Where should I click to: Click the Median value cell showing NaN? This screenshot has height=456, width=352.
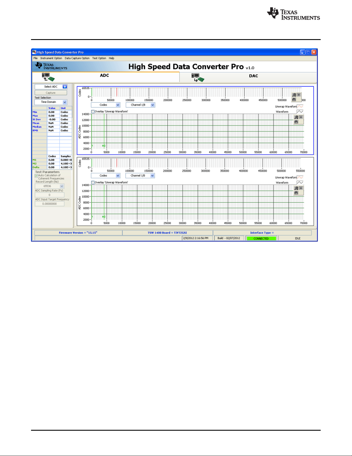[x=53, y=127]
